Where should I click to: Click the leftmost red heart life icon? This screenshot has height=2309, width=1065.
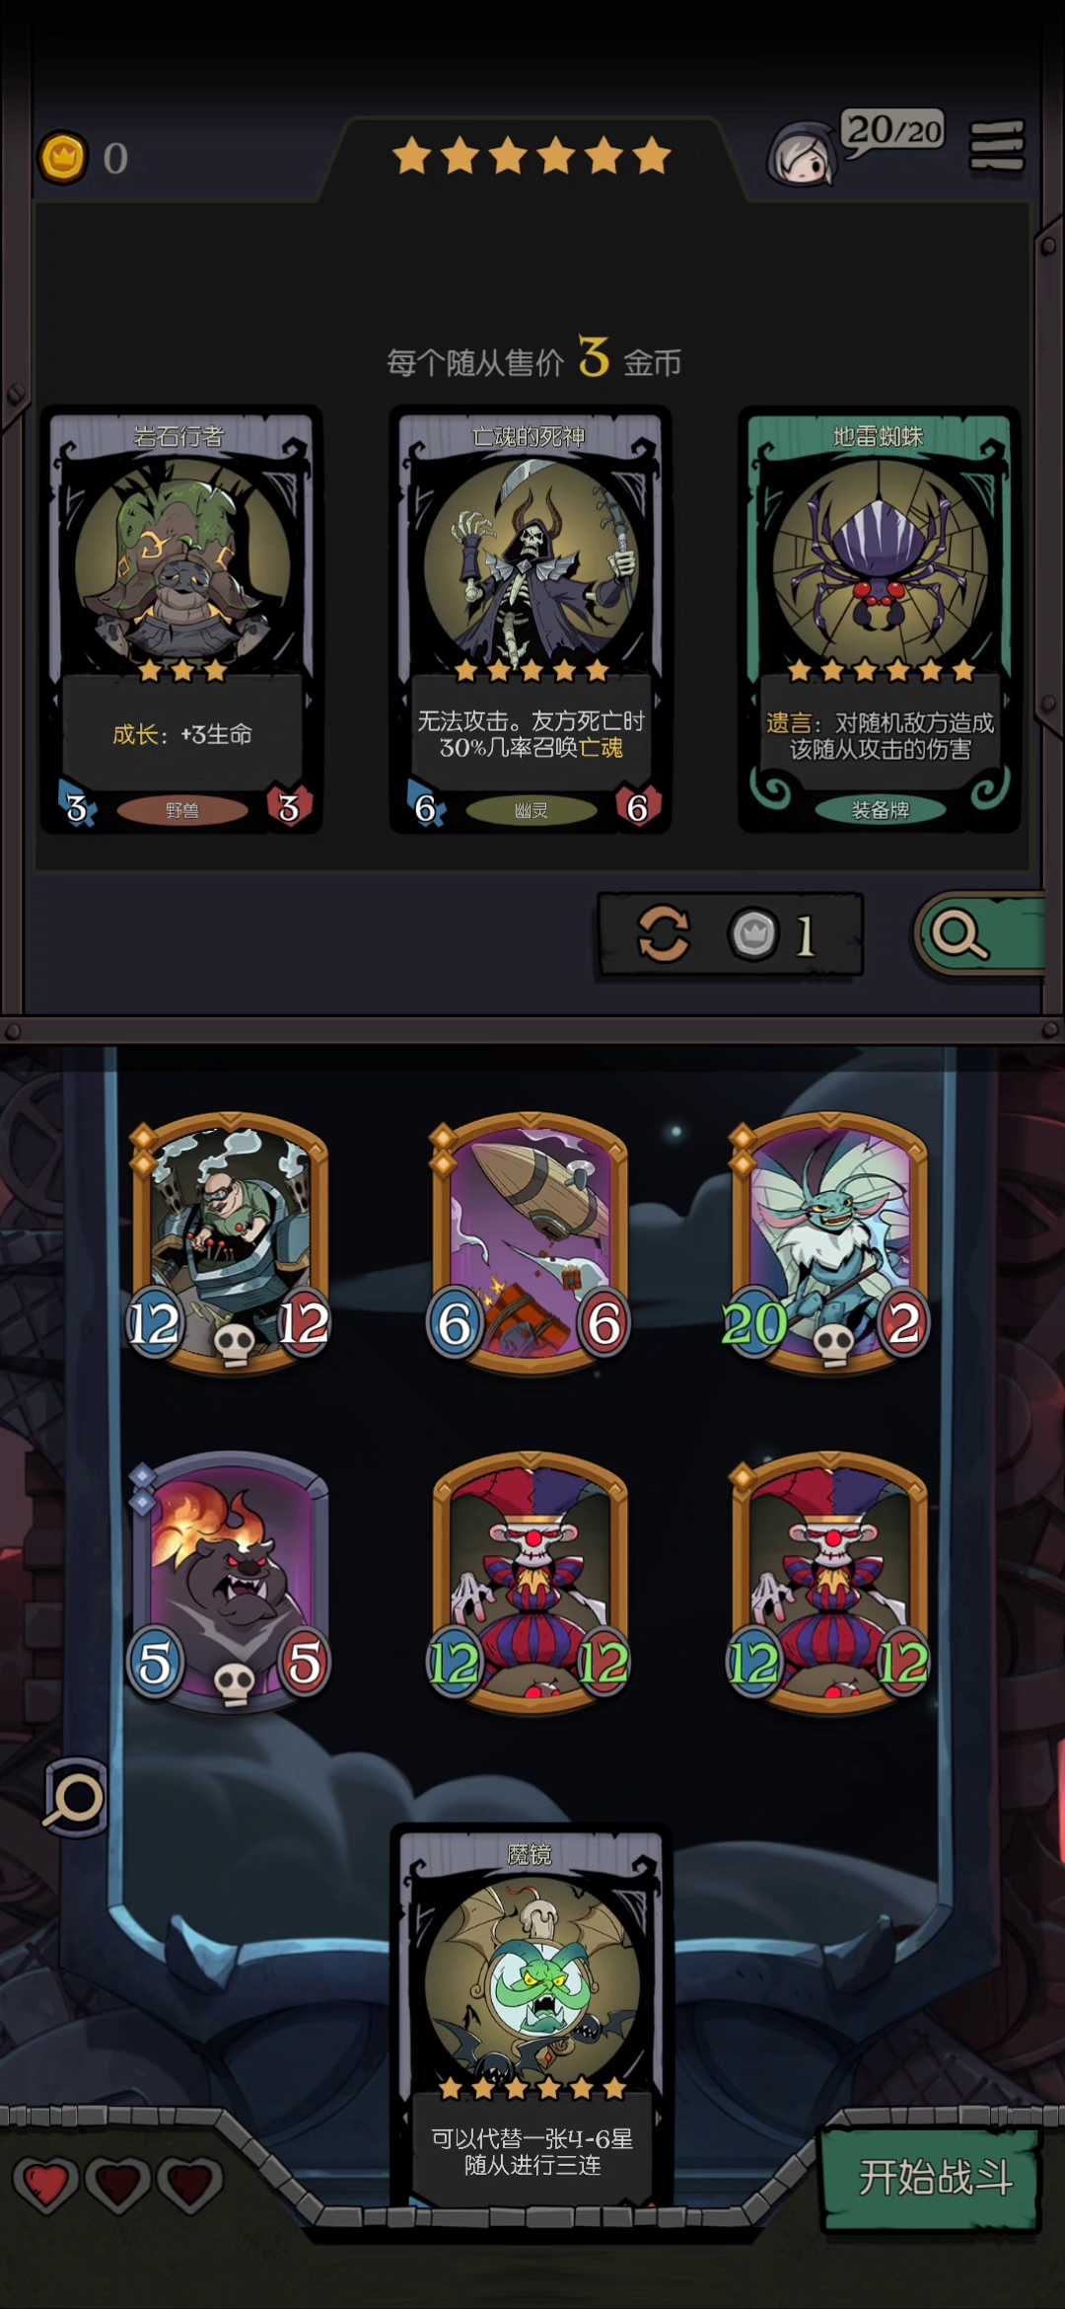(45, 2182)
